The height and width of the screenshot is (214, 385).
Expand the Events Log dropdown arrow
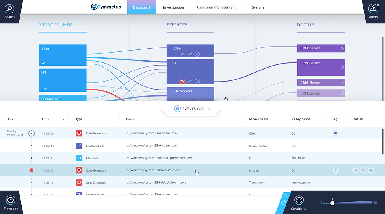click(x=209, y=109)
